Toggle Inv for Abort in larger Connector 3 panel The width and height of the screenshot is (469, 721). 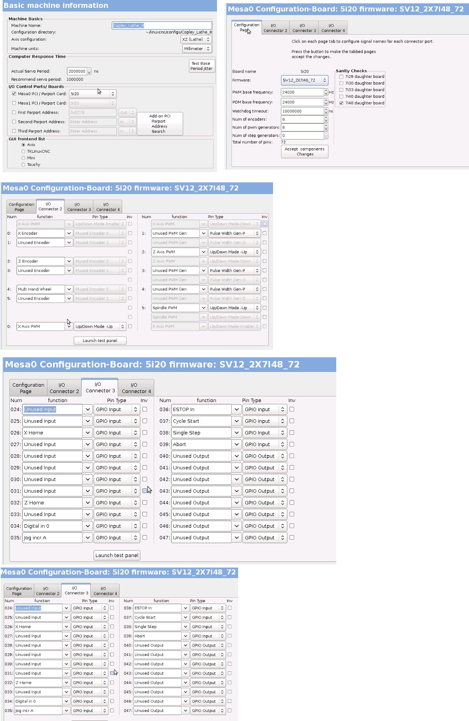(292, 444)
